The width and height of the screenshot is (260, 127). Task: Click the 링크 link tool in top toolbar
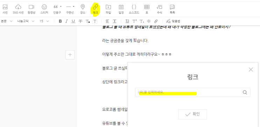95,9
